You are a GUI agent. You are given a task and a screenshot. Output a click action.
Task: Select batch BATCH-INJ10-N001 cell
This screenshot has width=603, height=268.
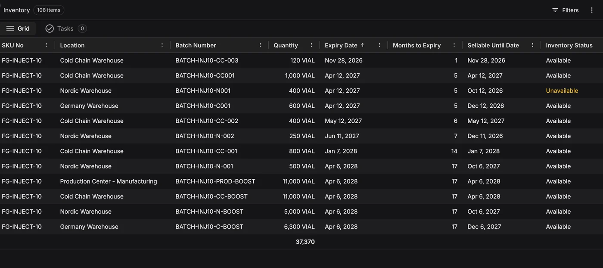203,90
